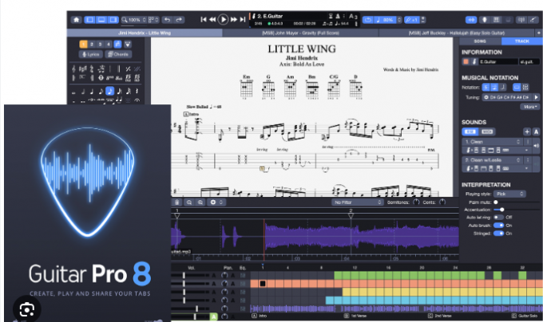Click the More button under Tuning
The image size is (543, 322).
point(529,106)
